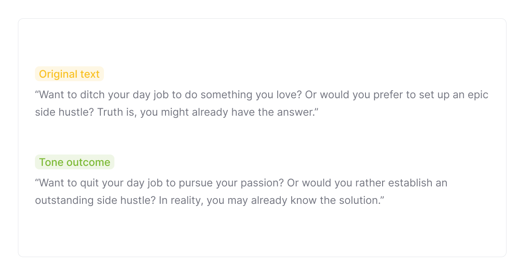Viewport: 524px width, 275px height.
Task: Click the yellow "Original text" label
Action: pyautogui.click(x=69, y=74)
